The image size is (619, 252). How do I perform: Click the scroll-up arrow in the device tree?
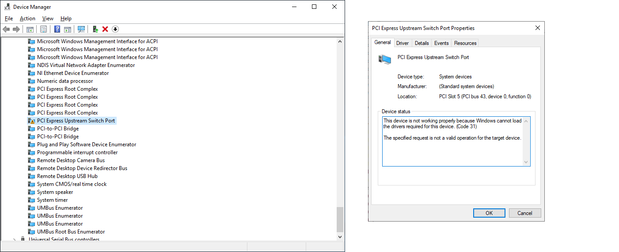pos(340,41)
